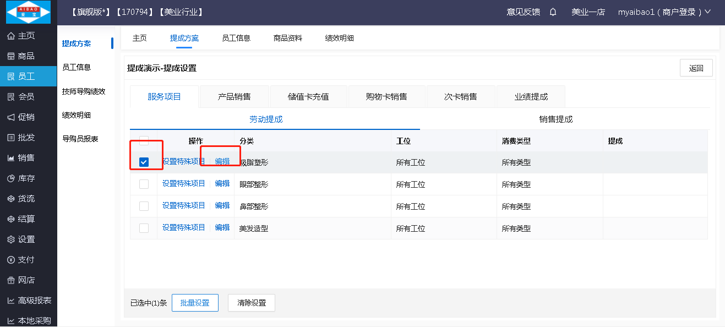Image resolution: width=725 pixels, height=327 pixels.
Task: Open the top 主页 tab
Action: tap(140, 38)
